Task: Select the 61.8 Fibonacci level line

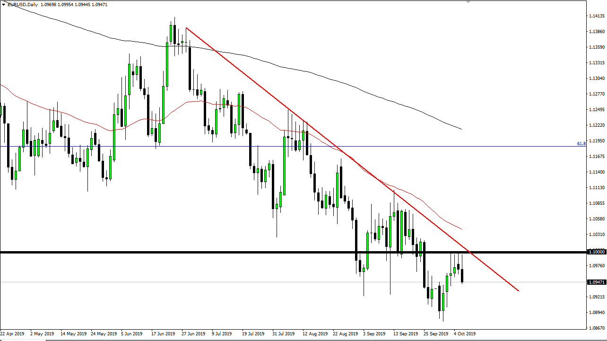Action: coord(284,147)
